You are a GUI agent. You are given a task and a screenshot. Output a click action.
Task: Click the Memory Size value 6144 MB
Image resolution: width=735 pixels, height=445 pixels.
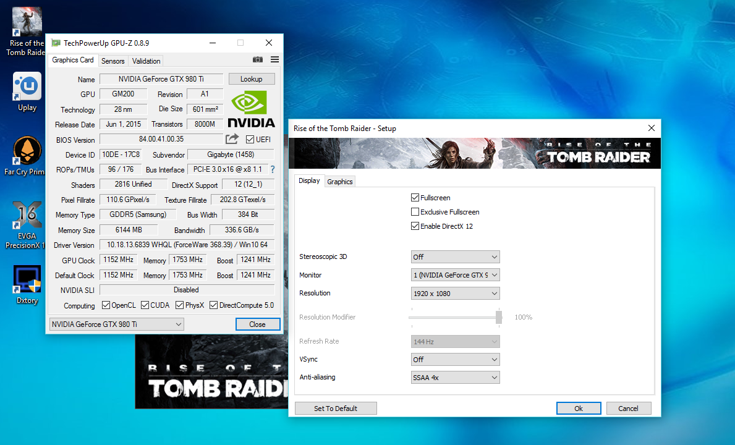tap(129, 229)
